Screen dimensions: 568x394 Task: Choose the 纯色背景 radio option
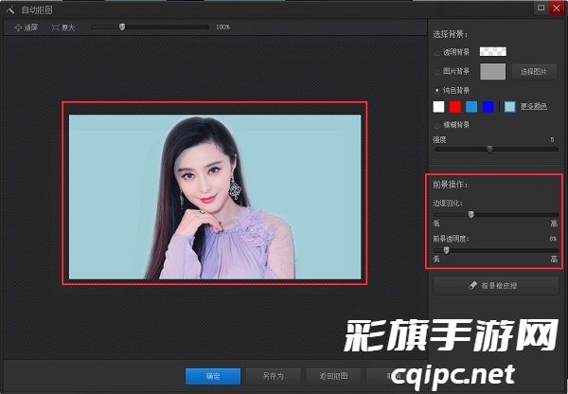tap(436, 90)
